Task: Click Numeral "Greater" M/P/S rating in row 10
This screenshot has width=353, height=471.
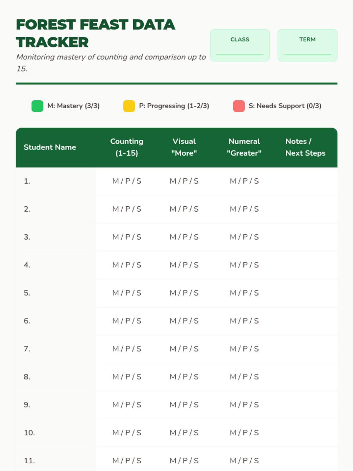Action: (x=244, y=433)
